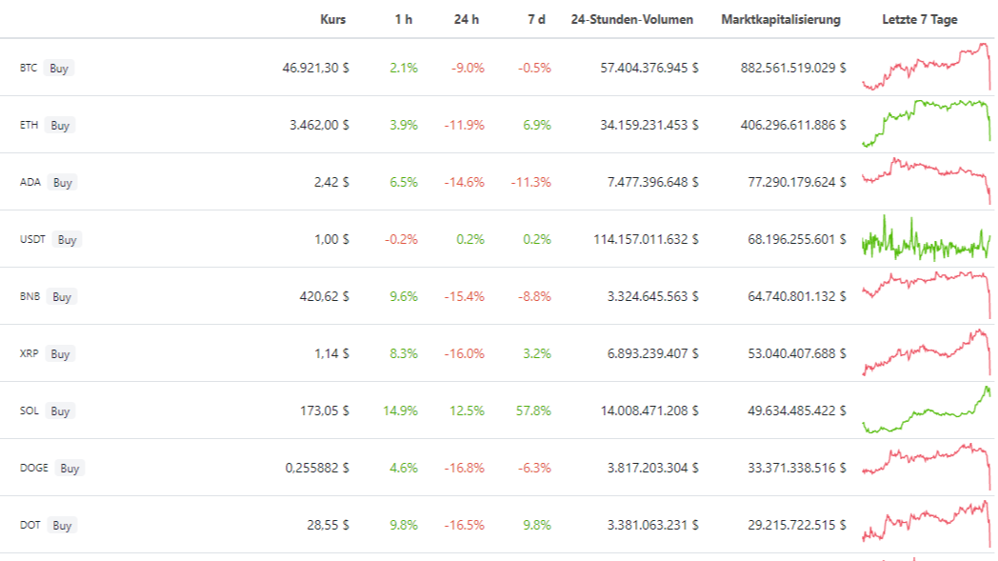Click the Buy button for USDT
The width and height of the screenshot is (998, 561).
67,240
